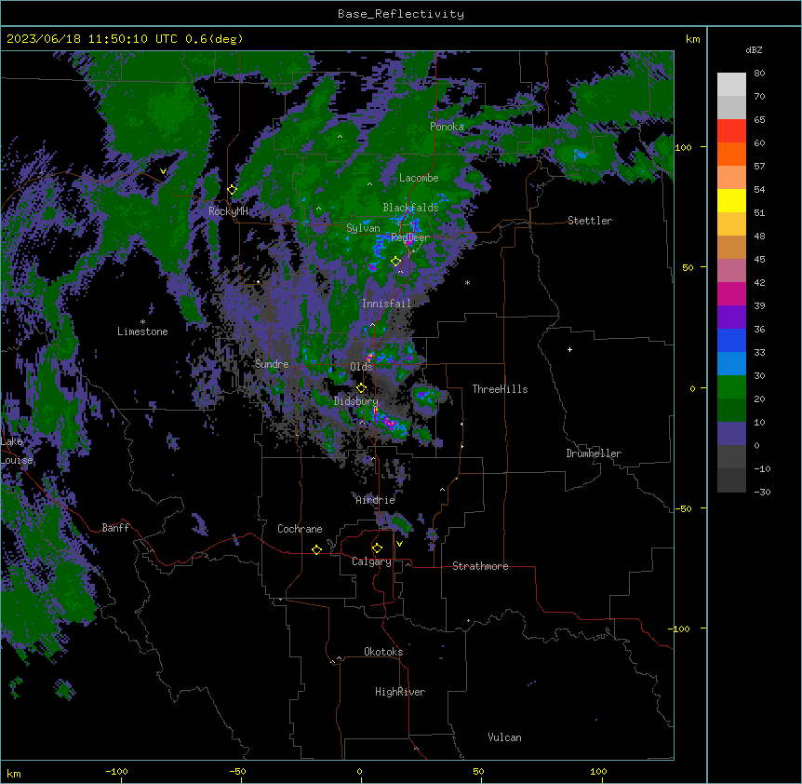Select the light gray 70-80 dBZ swatch
802x784 pixels.
click(x=731, y=85)
